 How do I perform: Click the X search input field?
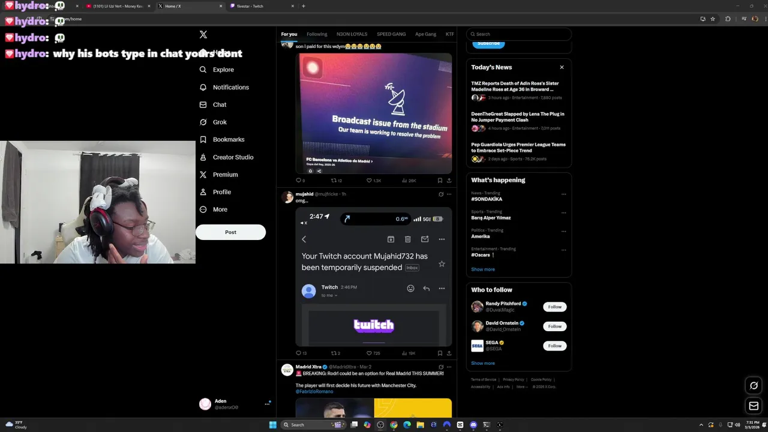519,34
